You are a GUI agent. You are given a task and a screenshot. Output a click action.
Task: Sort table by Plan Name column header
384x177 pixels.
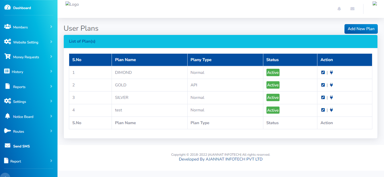(125, 60)
